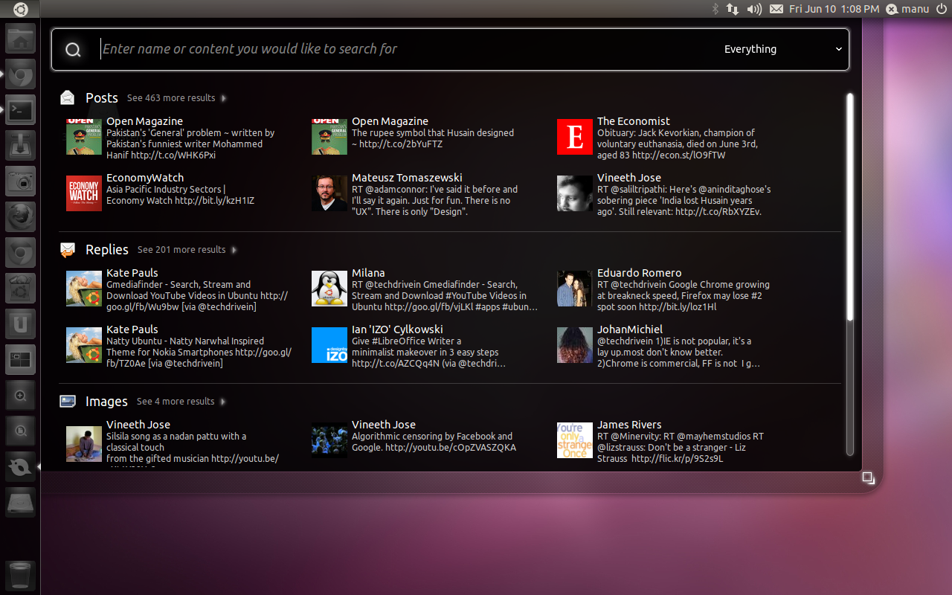Image resolution: width=952 pixels, height=595 pixels.
Task: Launch the camera screenshot tool icon
Action: tap(21, 181)
